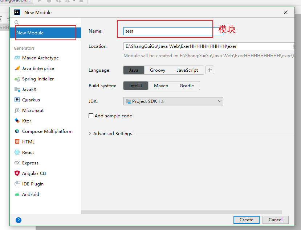The image size is (301, 230).
Task: Click the search magnifier icon in generators sidebar
Action: [17, 22]
